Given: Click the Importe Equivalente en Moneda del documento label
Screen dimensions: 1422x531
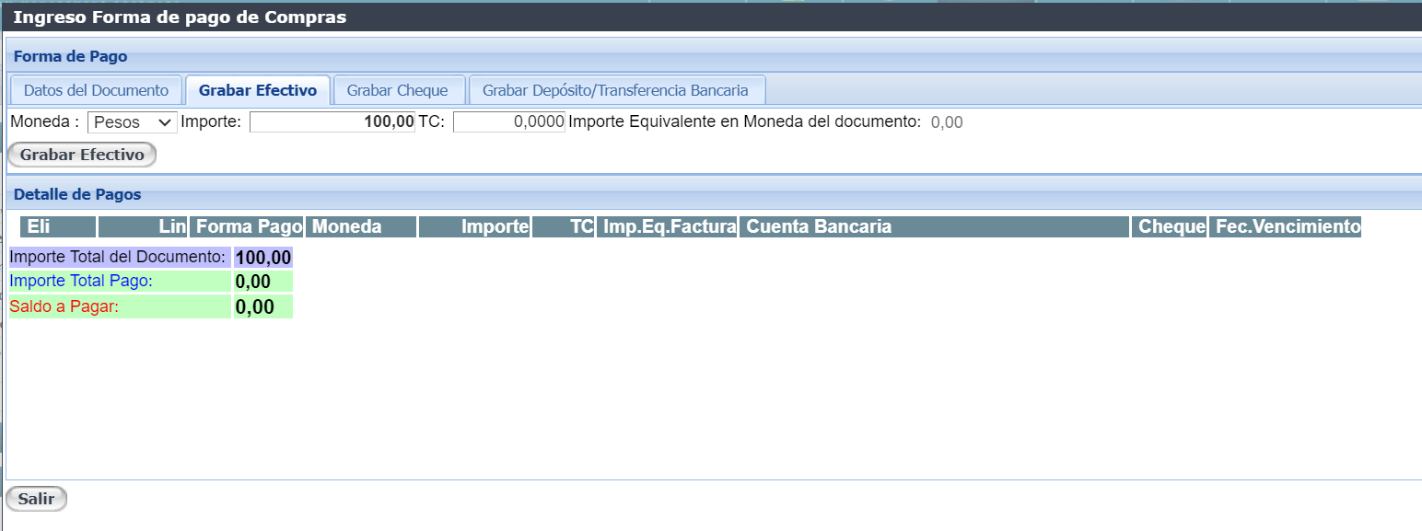Looking at the screenshot, I should pyautogui.click(x=745, y=121).
